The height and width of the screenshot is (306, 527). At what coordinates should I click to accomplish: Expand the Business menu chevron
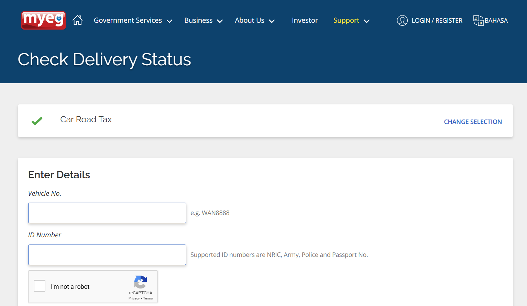[220, 21]
